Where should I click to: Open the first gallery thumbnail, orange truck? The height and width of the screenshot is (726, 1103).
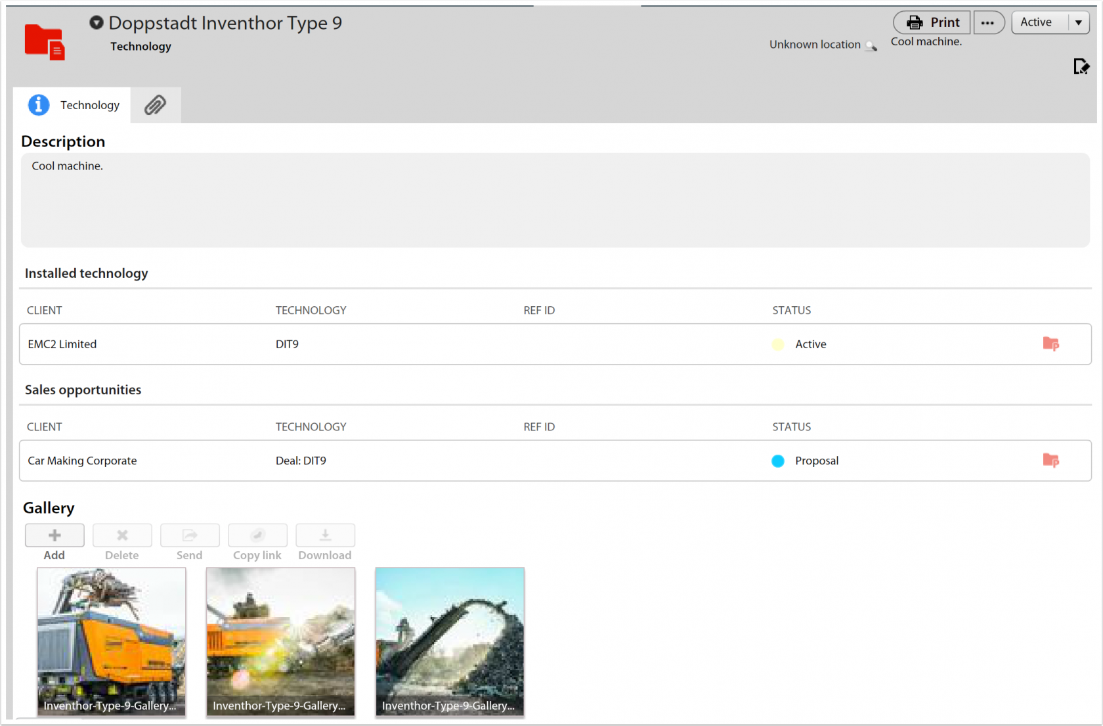pyautogui.click(x=112, y=642)
